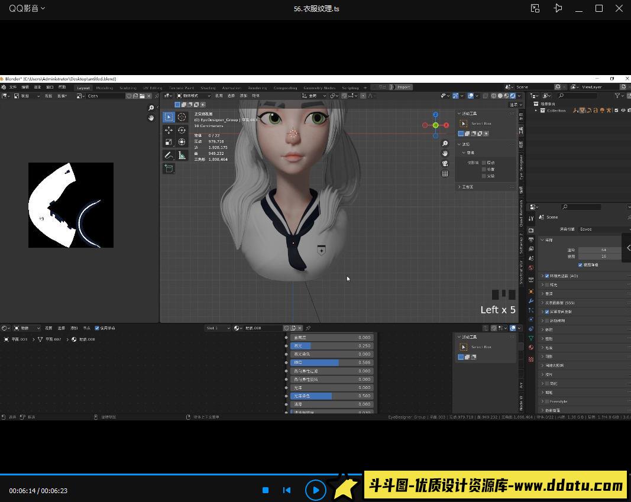Toggle Collection eye visibility in outliner
631x502 pixels.
pos(623,110)
